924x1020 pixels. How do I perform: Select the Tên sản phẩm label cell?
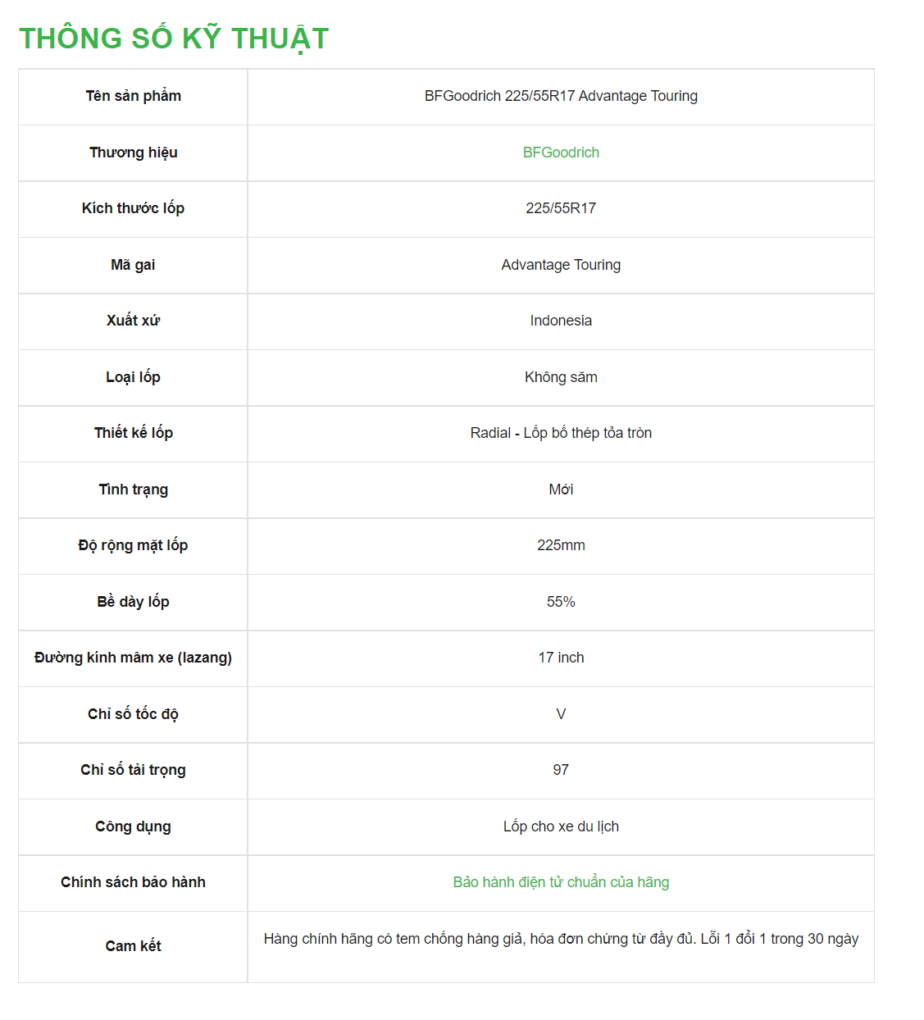133,97
